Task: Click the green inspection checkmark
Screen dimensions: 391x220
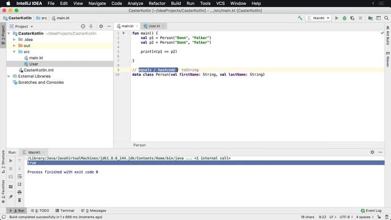Action: tap(382, 33)
